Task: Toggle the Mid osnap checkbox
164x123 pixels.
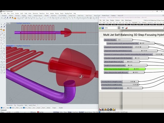Action: pyautogui.click(x=15, y=108)
